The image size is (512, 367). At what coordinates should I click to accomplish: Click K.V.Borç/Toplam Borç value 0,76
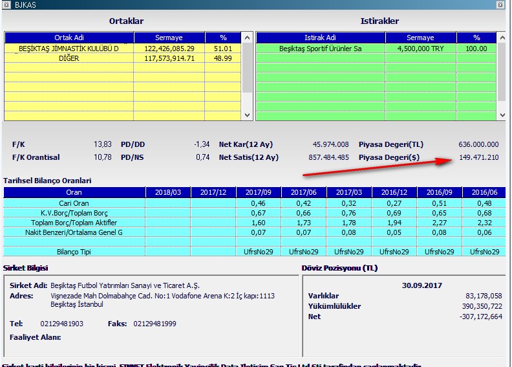[x=348, y=213]
